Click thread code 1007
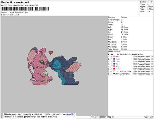Image resolution: width=154 pixels, height=119 pixels. [135, 74]
